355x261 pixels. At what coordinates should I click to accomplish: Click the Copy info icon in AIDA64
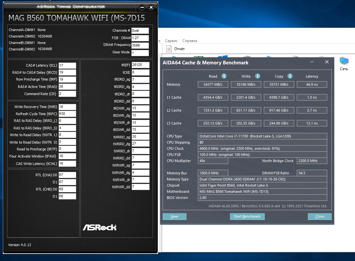[x=290, y=76]
